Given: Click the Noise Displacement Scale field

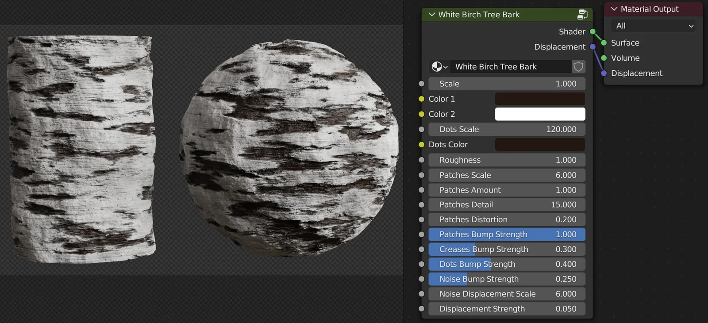Looking at the screenshot, I should pos(507,294).
